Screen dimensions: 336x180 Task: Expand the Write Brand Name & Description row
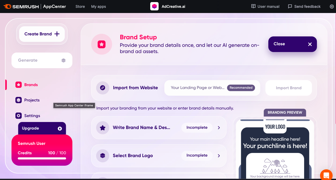219,128
